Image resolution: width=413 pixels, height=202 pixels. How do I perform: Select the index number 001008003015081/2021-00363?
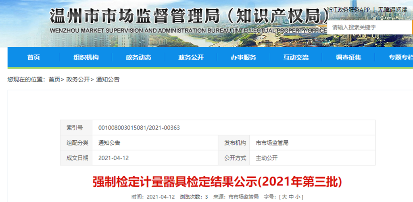(x=139, y=128)
